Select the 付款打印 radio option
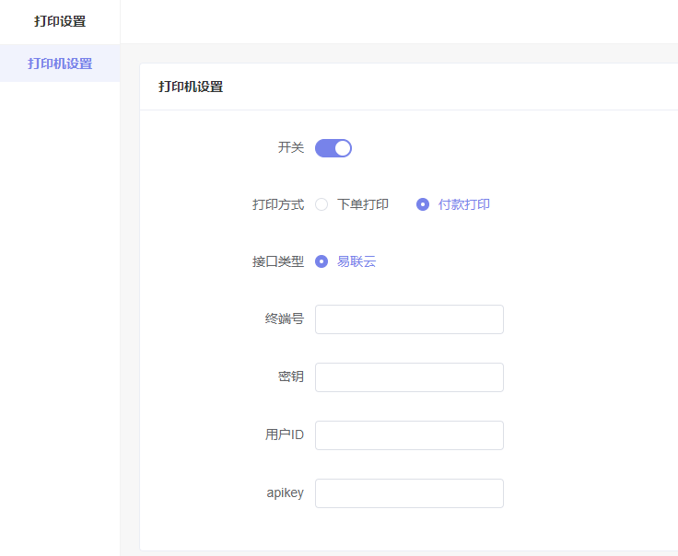 (423, 204)
